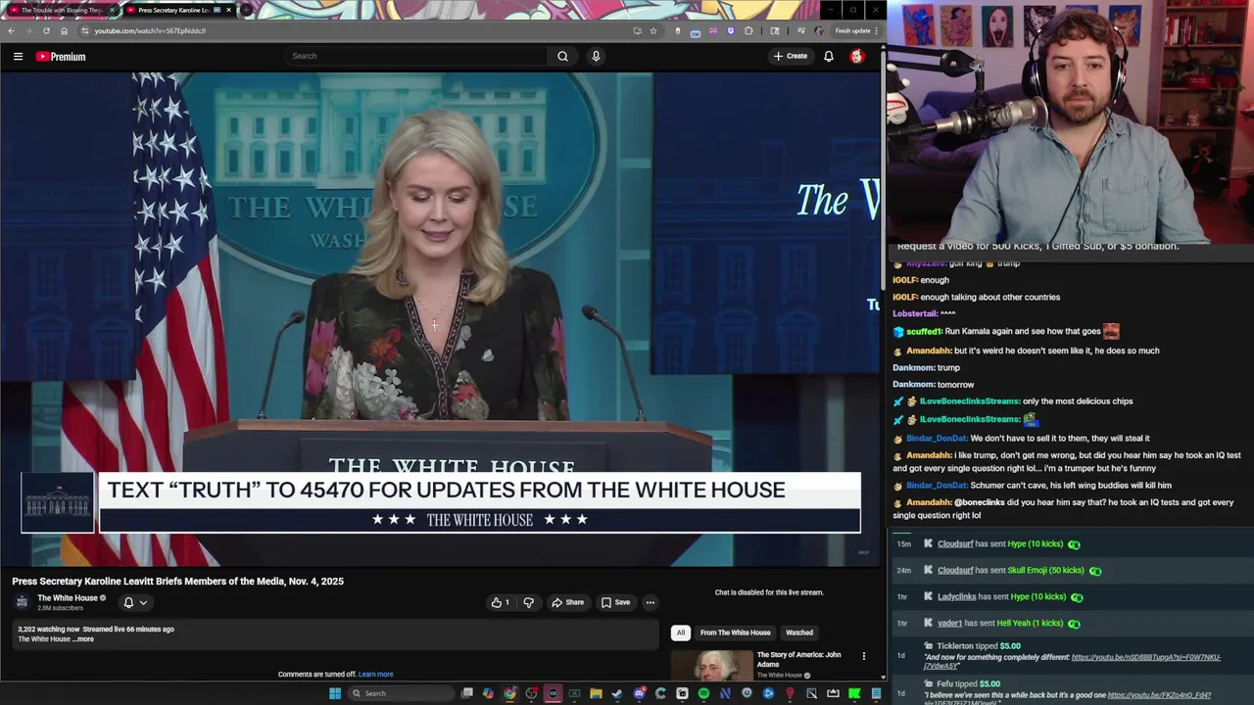The height and width of the screenshot is (705, 1254).
Task: Click the Windows taskbar Search box
Action: coord(402,693)
